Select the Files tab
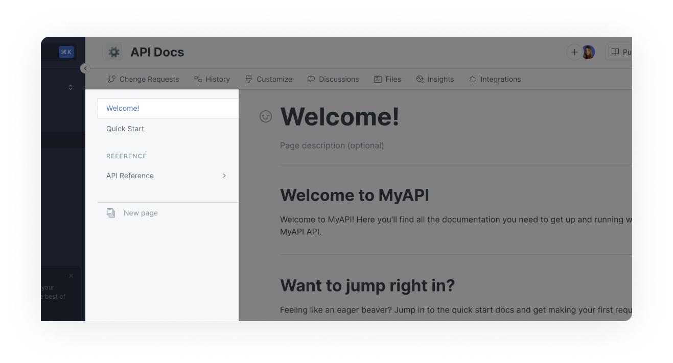 coord(387,79)
